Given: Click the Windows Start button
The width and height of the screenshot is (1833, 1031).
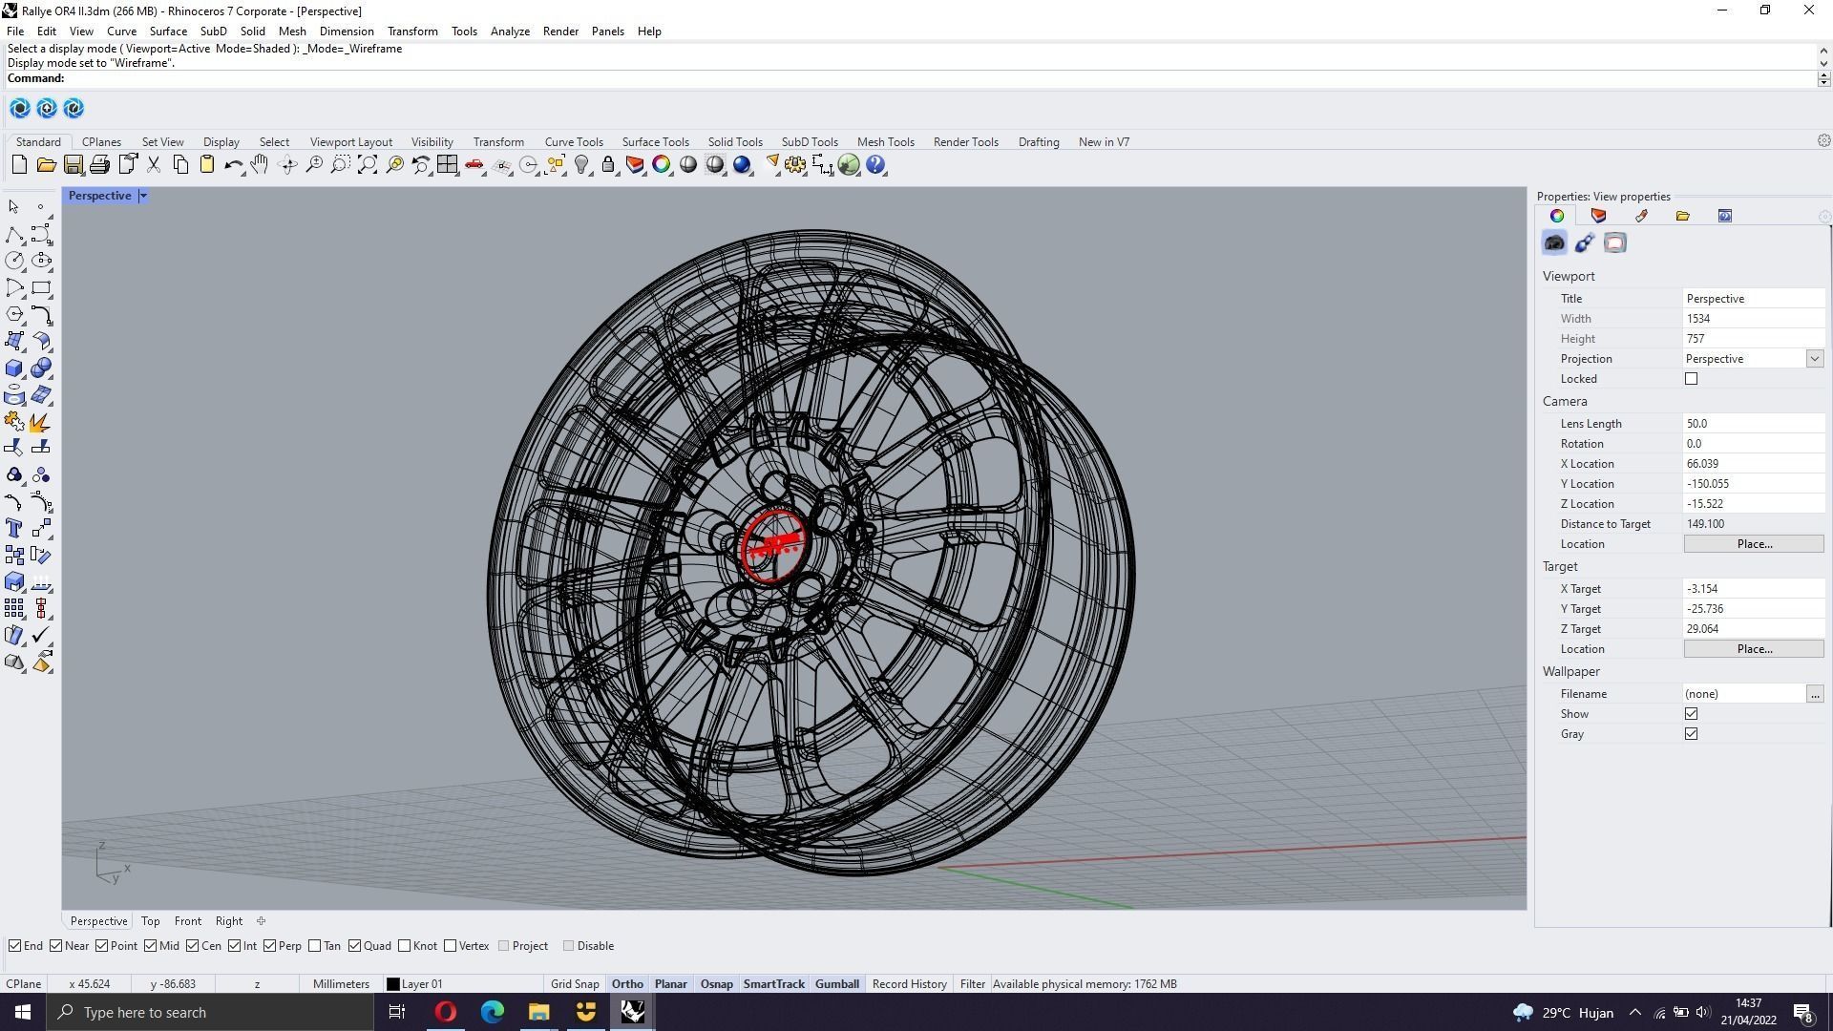Looking at the screenshot, I should pyautogui.click(x=23, y=1012).
